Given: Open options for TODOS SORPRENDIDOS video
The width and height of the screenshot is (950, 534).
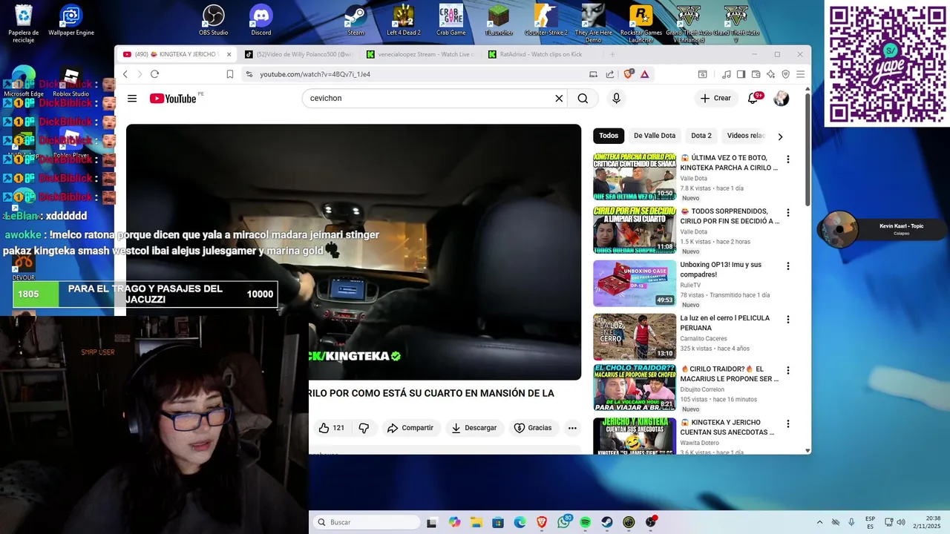Looking at the screenshot, I should pyautogui.click(x=788, y=213).
